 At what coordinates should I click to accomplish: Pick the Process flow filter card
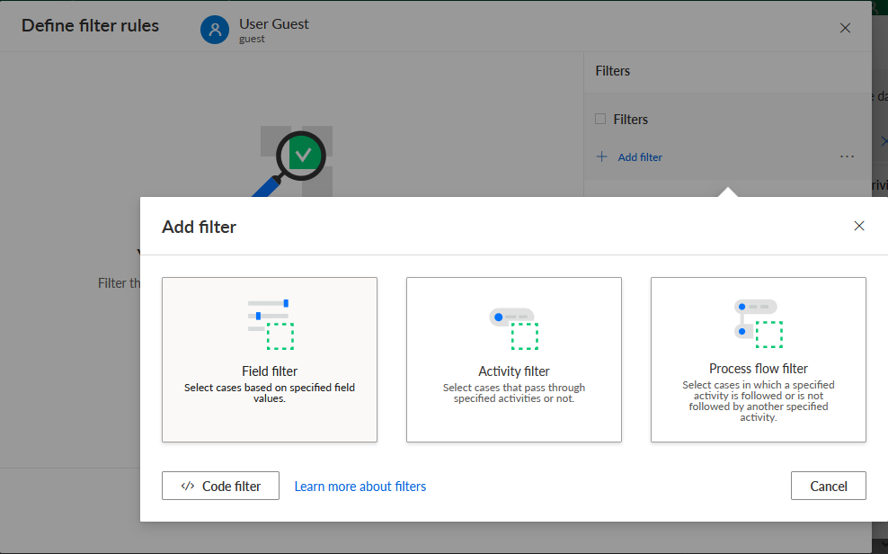coord(759,360)
